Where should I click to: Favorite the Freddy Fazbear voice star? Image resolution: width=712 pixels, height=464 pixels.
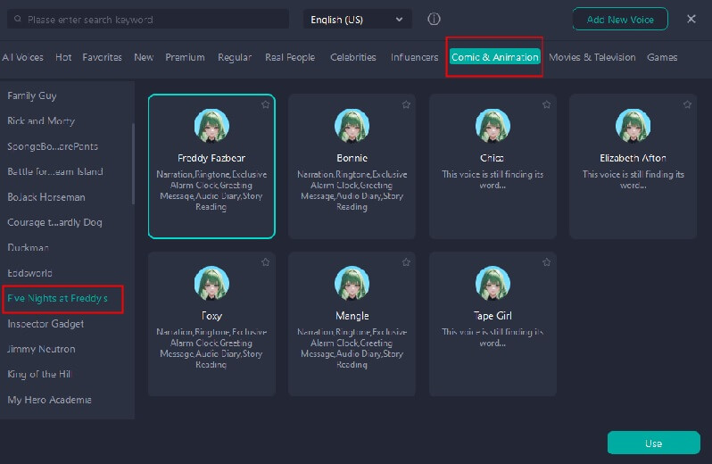[x=266, y=104]
